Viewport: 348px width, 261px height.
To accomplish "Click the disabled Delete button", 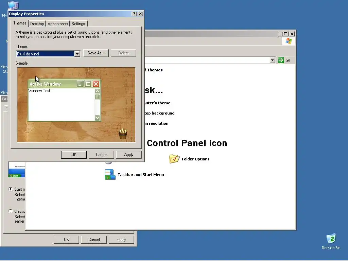I will coord(123,53).
